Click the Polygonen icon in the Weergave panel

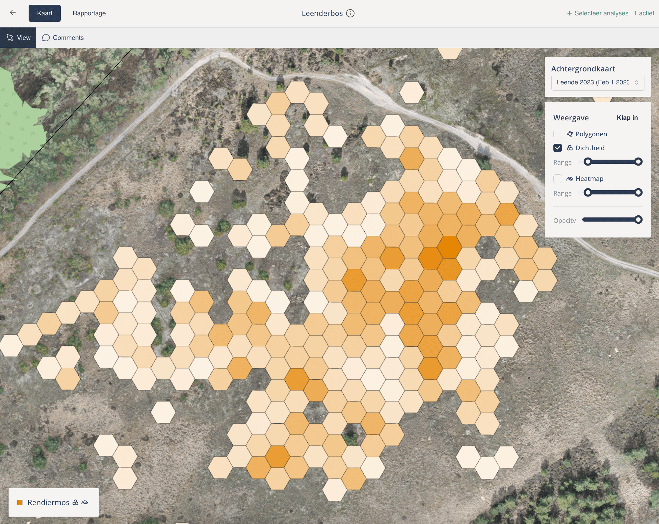[571, 134]
